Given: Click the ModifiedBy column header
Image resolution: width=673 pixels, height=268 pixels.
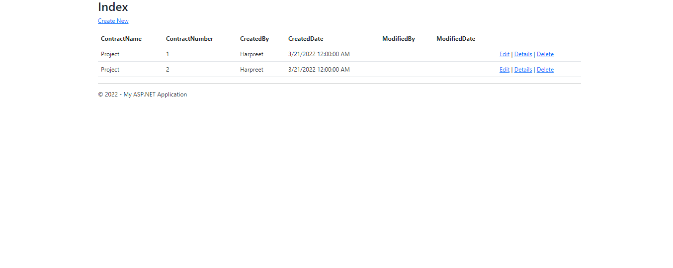Looking at the screenshot, I should click(x=399, y=39).
